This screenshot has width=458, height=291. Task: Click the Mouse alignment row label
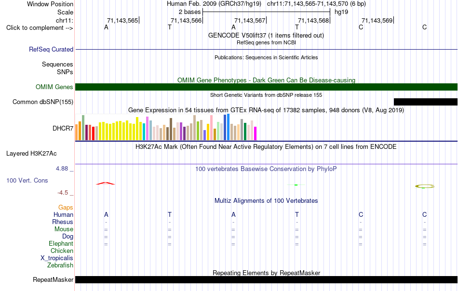64,229
